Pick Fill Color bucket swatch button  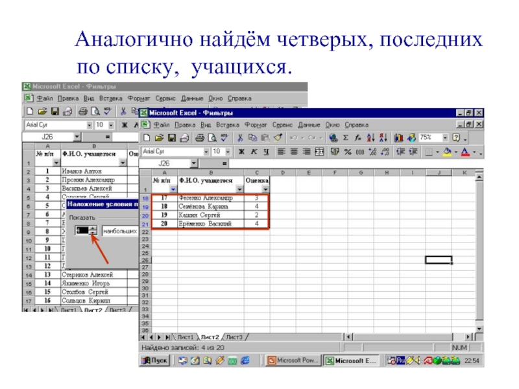click(447, 152)
